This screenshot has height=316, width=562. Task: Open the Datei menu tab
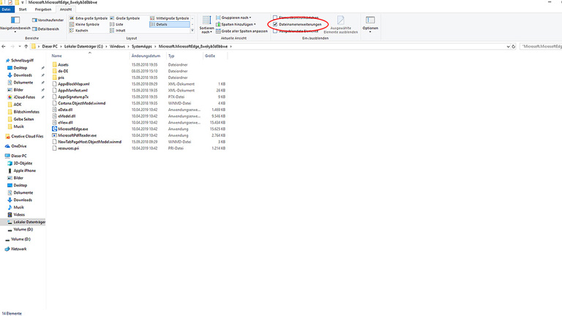[x=7, y=10]
